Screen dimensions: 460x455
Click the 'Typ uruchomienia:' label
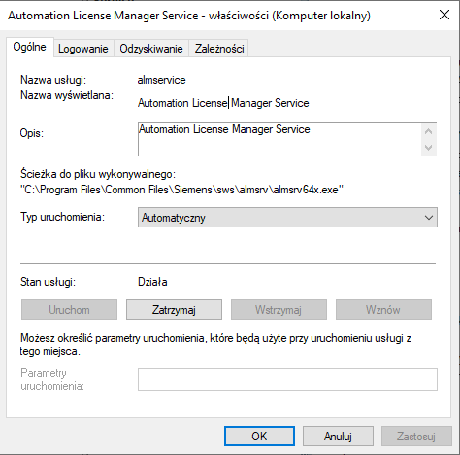pos(63,217)
